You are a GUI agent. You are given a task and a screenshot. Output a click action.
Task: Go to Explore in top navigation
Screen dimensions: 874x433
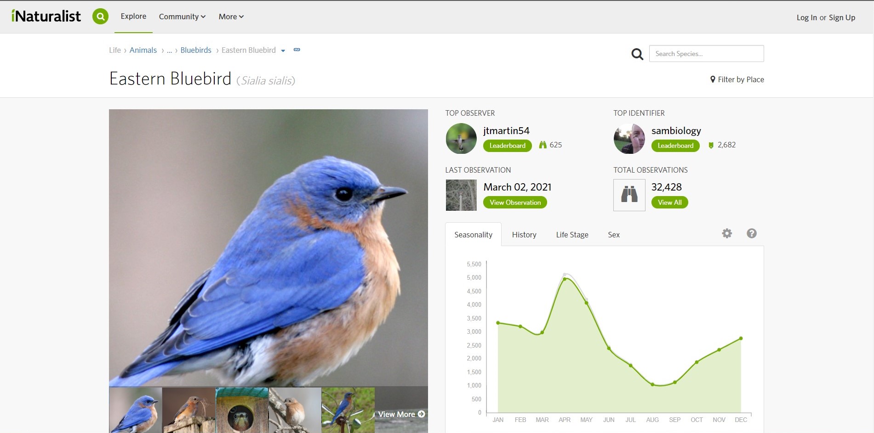click(133, 17)
